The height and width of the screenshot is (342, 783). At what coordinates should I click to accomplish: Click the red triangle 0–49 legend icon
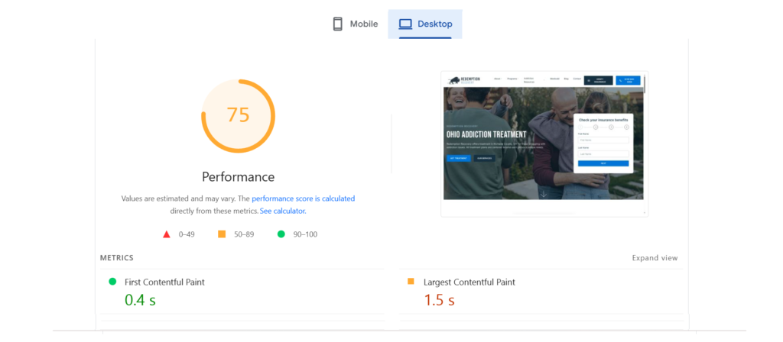coord(167,234)
